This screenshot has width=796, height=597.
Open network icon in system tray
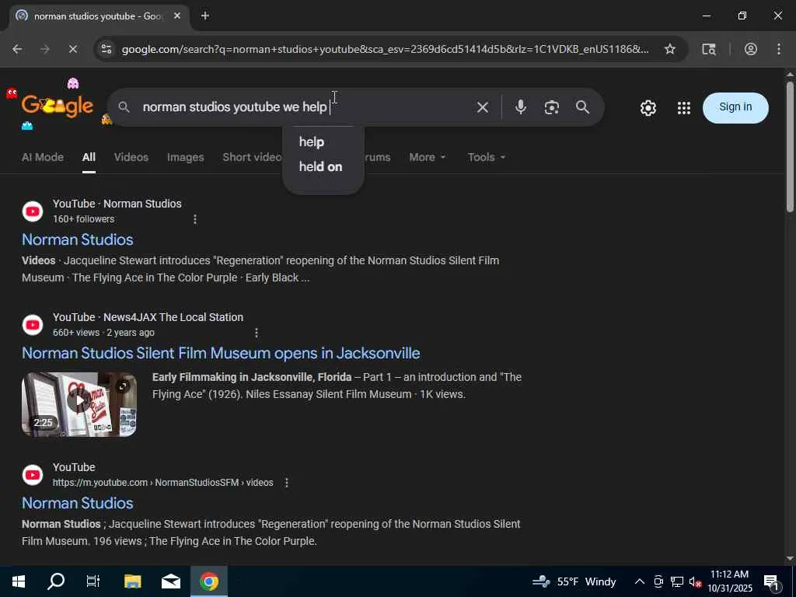pos(676,581)
